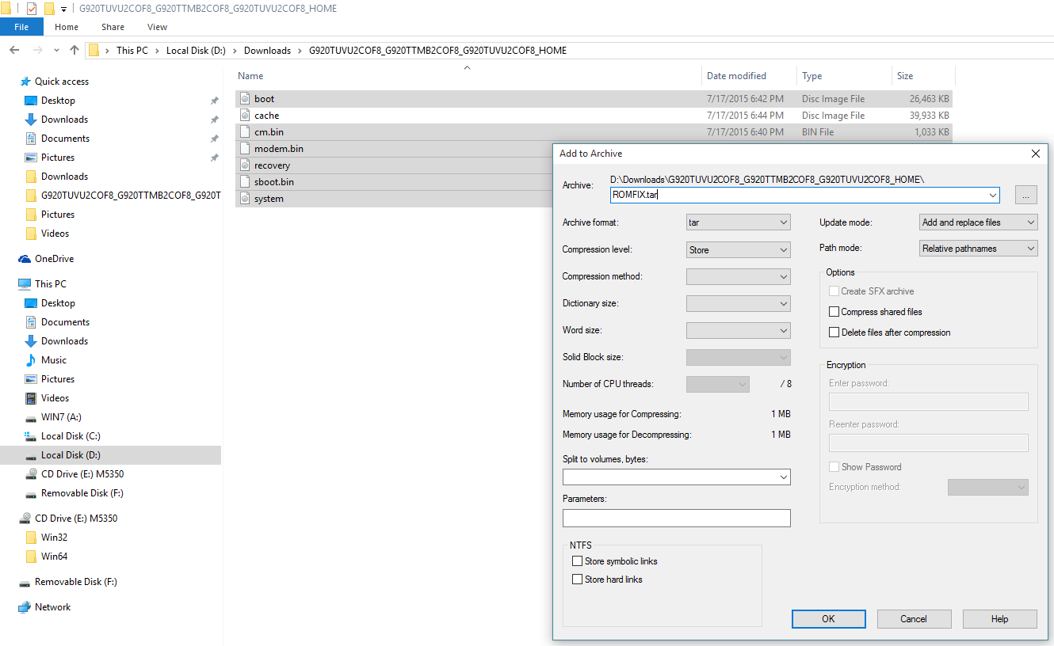The image size is (1054, 646).
Task: Click OK to create the archive
Action: tap(828, 619)
